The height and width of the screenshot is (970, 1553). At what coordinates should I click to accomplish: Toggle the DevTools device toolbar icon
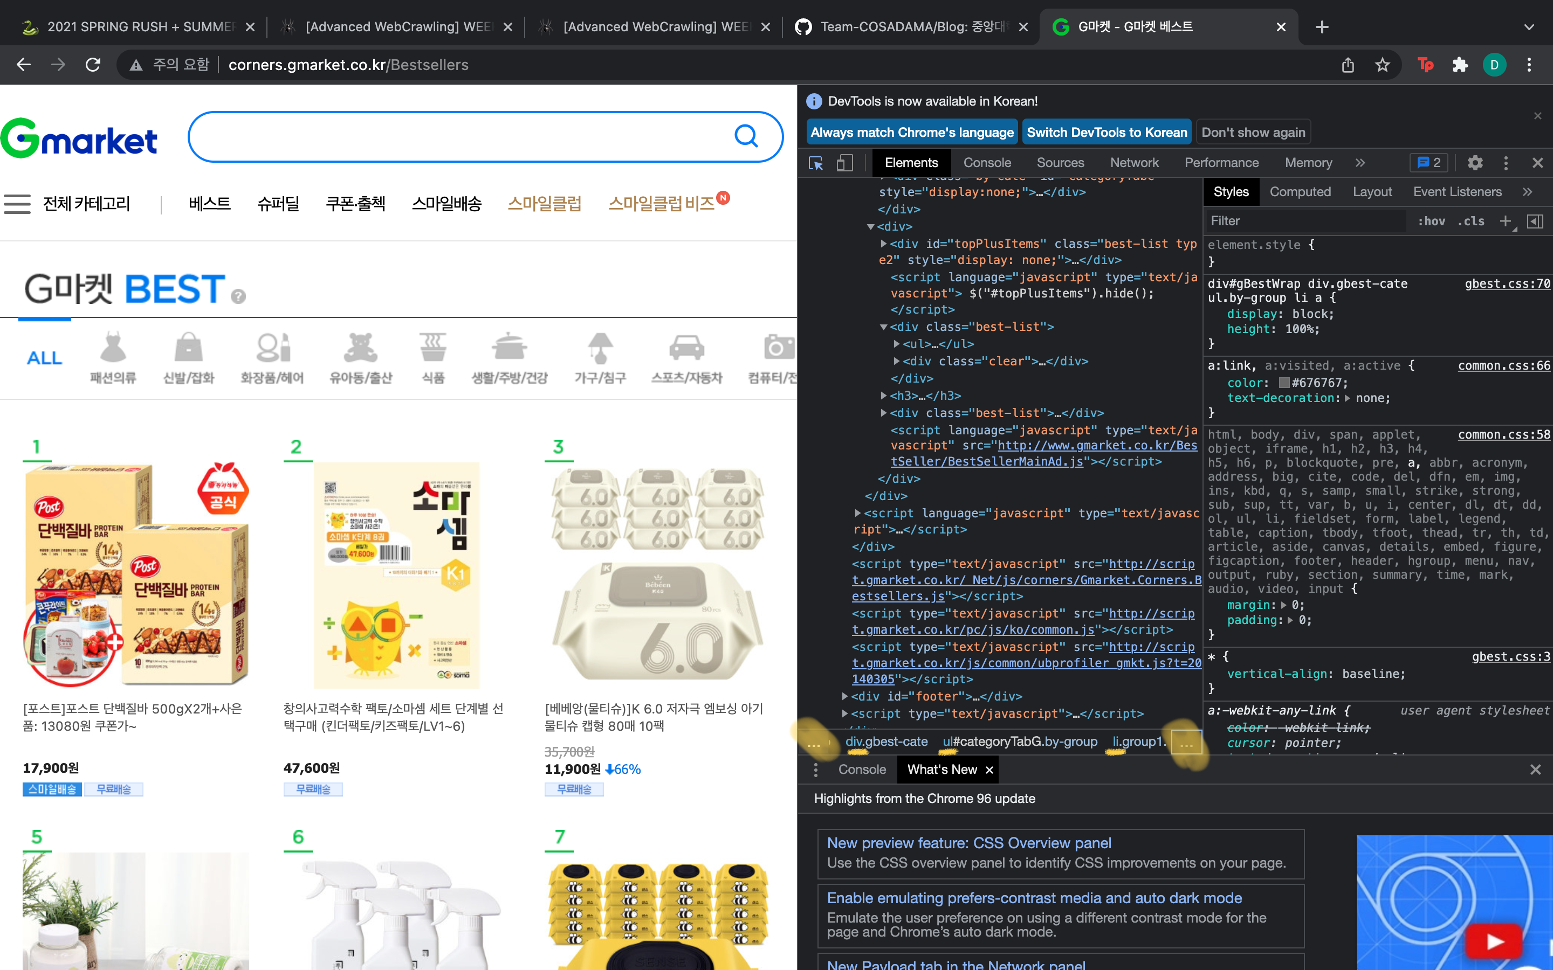click(845, 163)
